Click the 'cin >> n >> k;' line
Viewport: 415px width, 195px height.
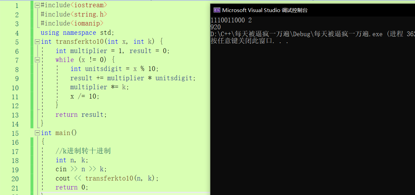(81, 169)
